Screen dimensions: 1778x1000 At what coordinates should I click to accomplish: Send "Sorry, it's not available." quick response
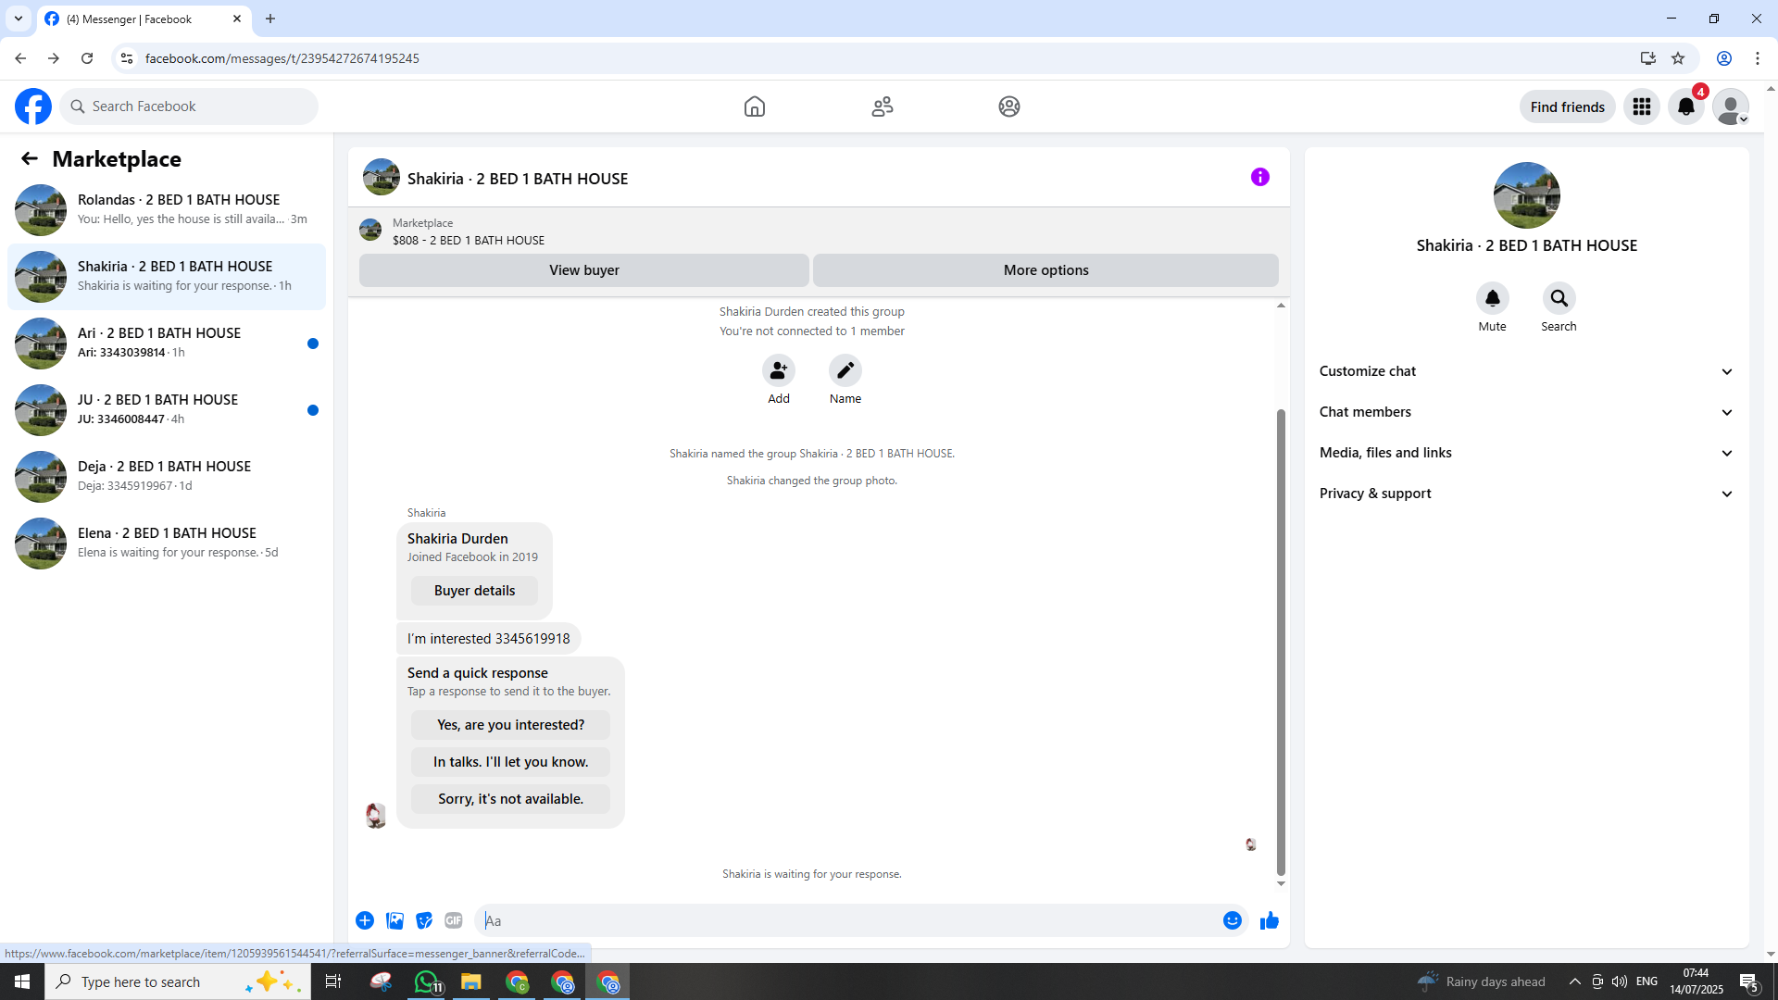[x=510, y=799]
